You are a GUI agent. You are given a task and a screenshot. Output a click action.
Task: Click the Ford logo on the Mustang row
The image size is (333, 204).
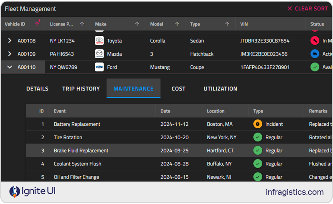(x=99, y=67)
